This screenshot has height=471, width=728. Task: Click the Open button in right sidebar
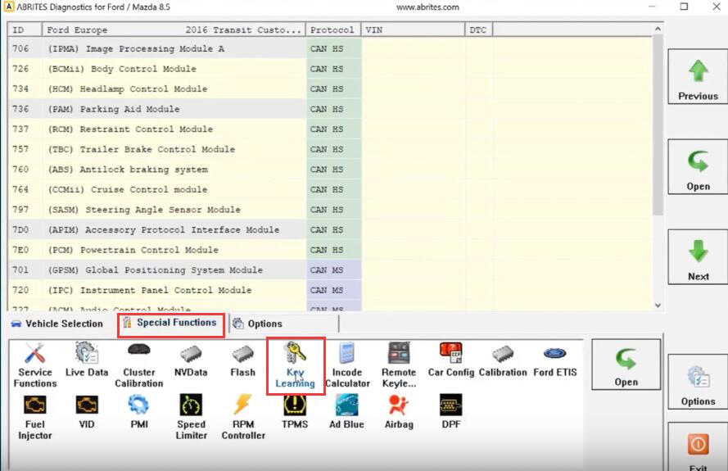click(x=698, y=166)
